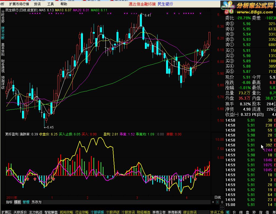Image resolution: width=276 pixels, height=214 pixels.
Task: Click the 0 reset icon beside zoom buttons
Action: point(222,202)
